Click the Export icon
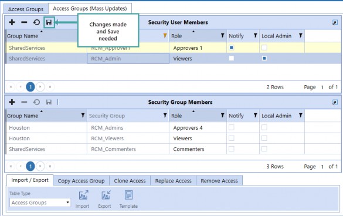This screenshot has width=343, height=216. coord(106,195)
